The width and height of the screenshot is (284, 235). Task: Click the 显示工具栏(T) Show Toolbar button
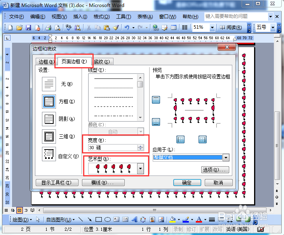click(57, 183)
